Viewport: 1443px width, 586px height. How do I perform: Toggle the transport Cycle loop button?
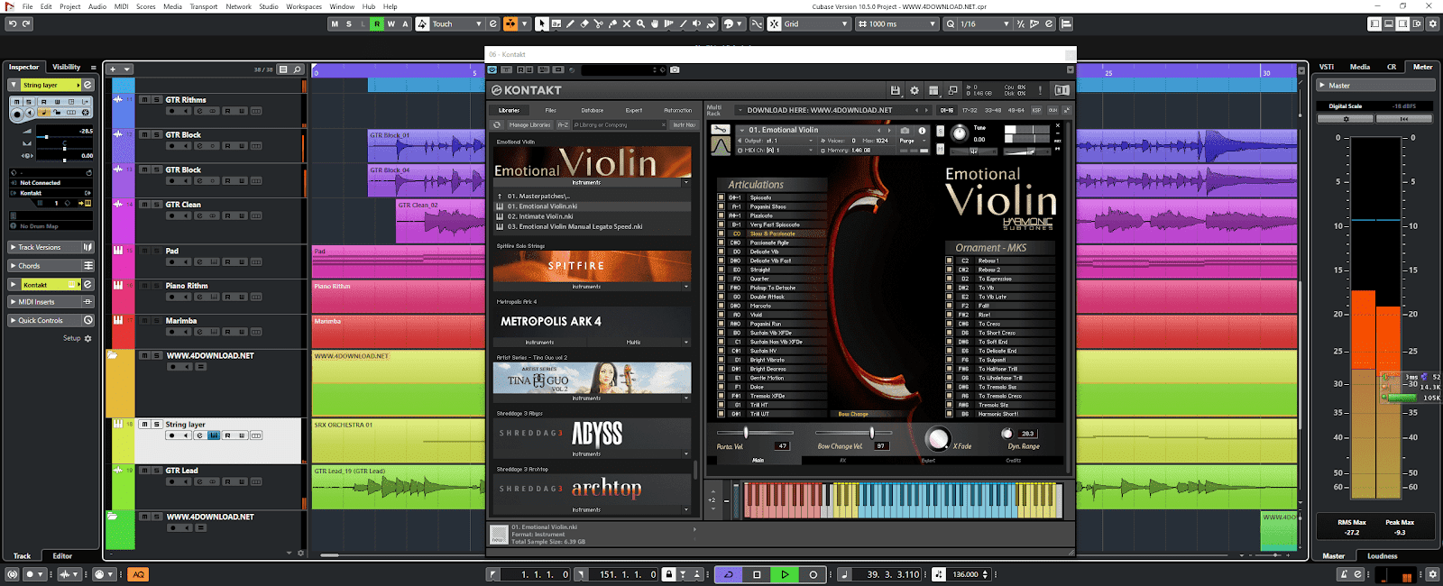pyautogui.click(x=729, y=574)
